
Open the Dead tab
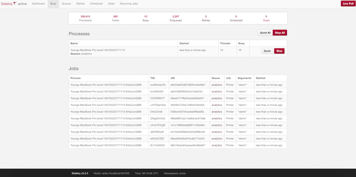click(x=111, y=4)
